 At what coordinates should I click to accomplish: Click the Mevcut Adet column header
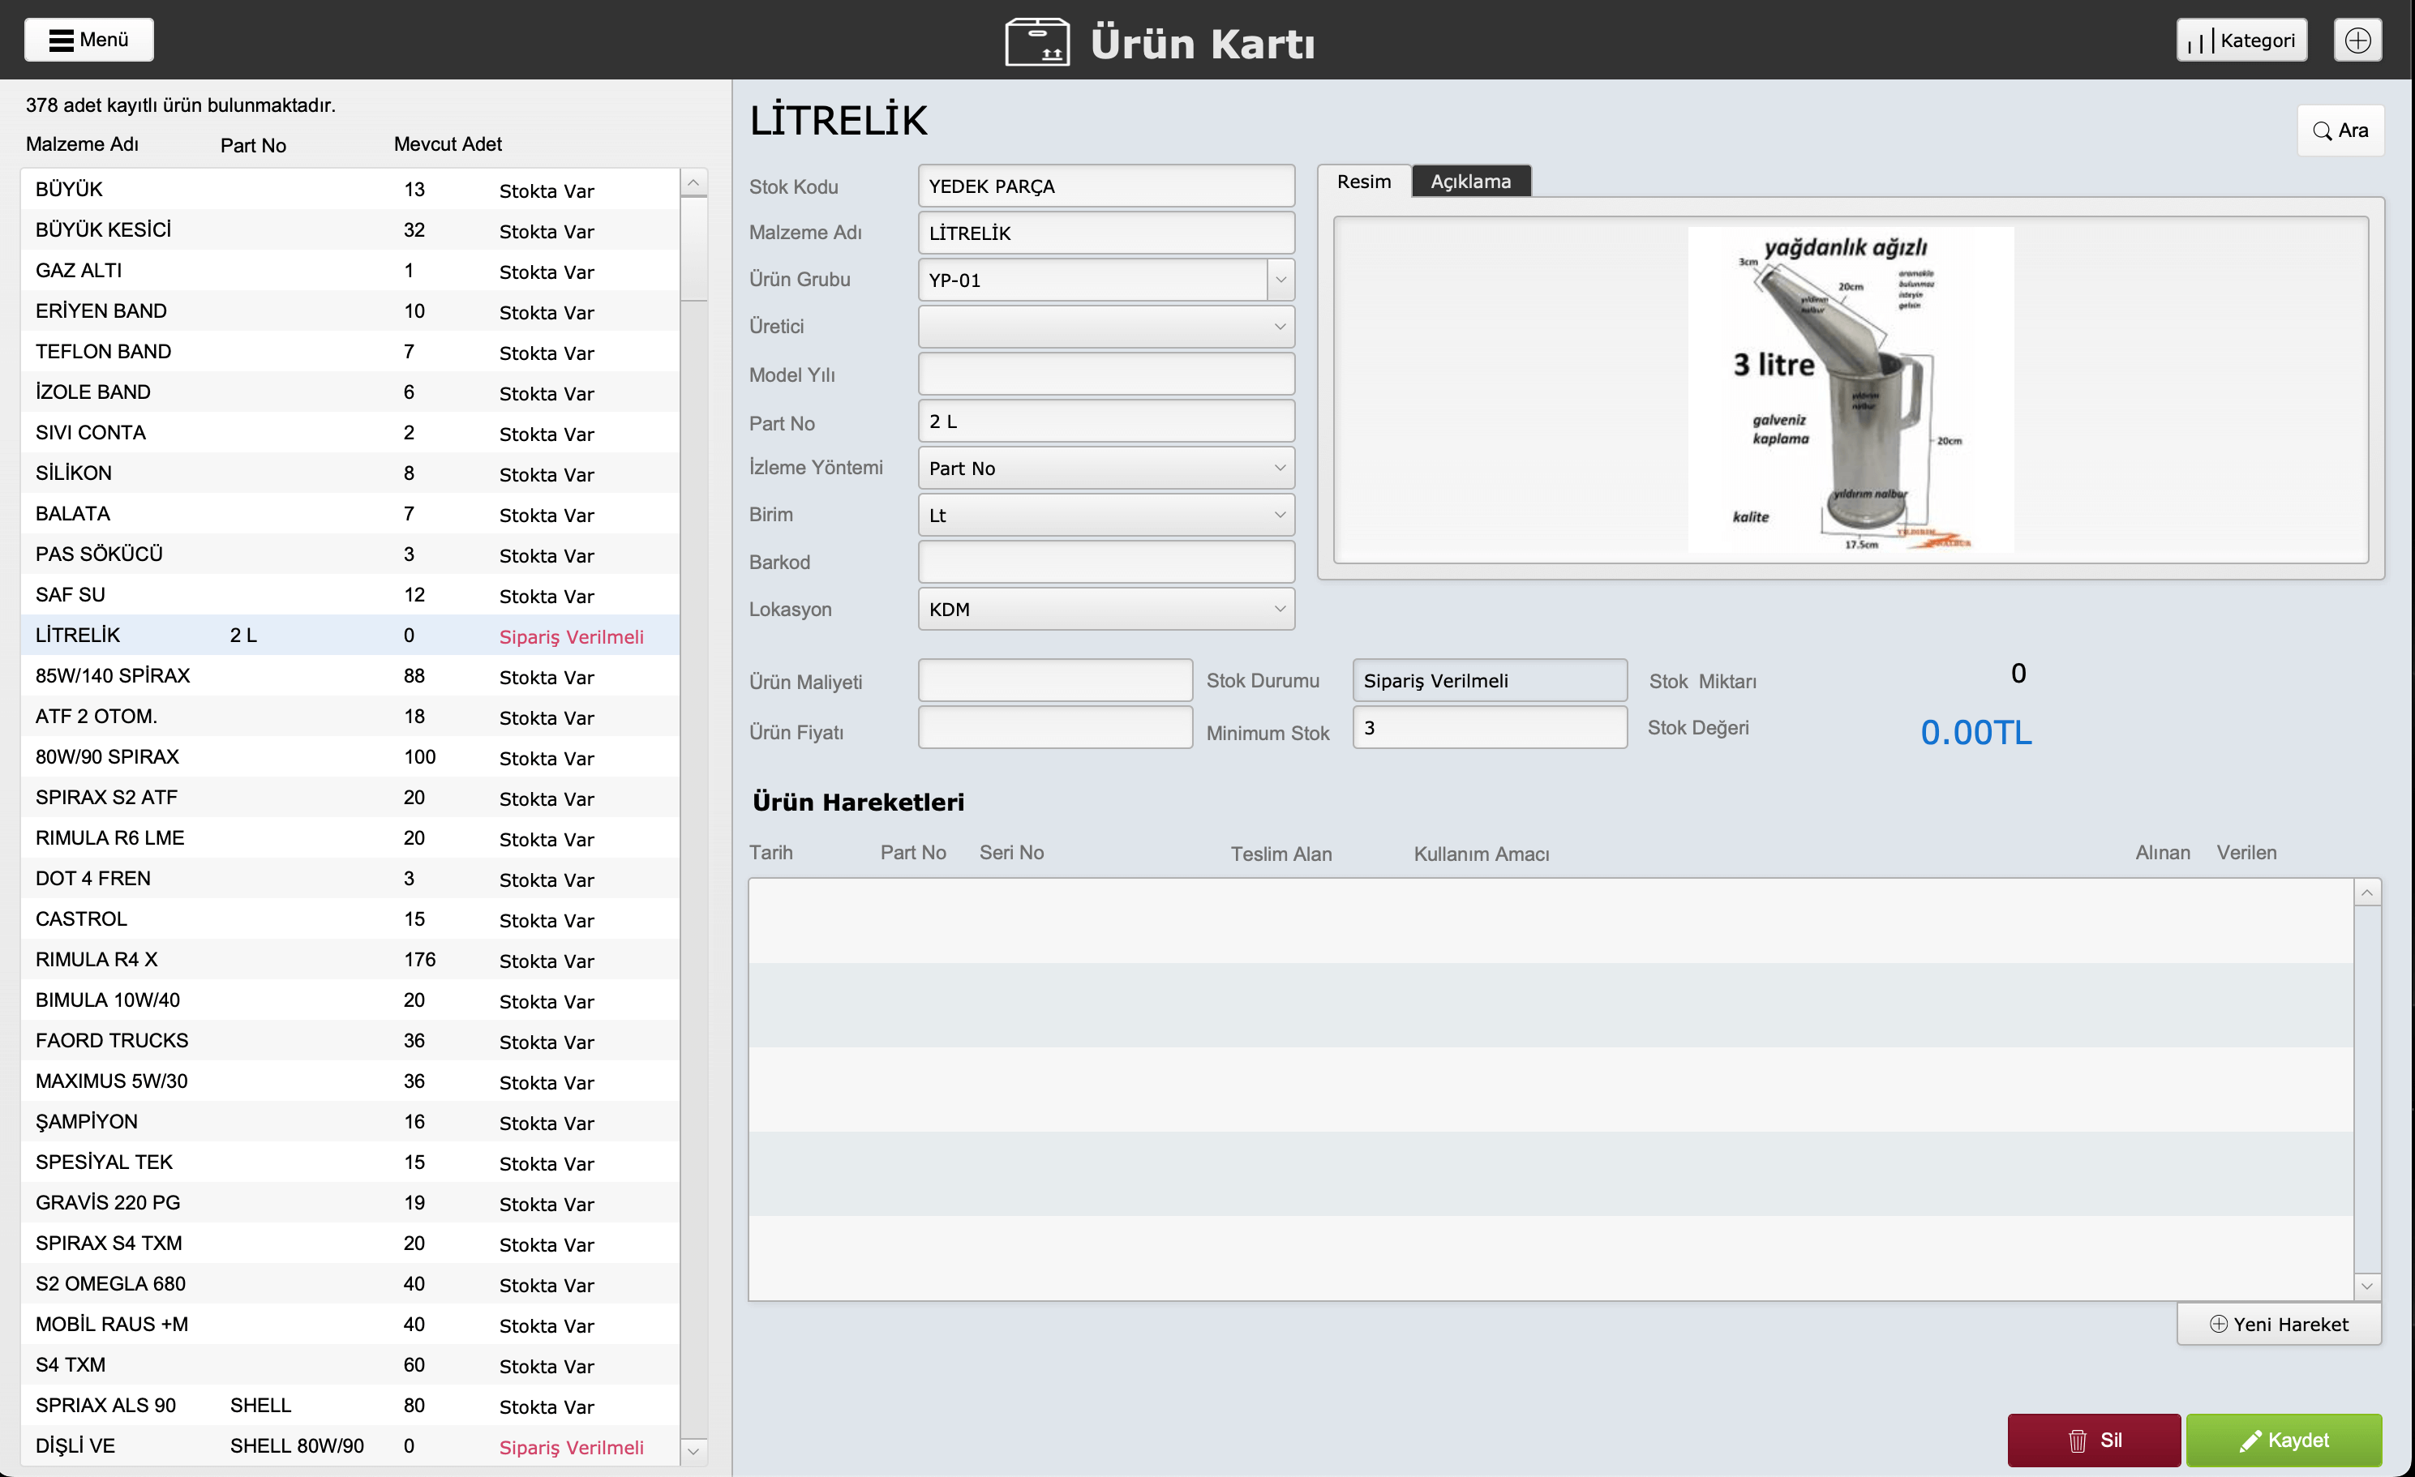pos(447,144)
